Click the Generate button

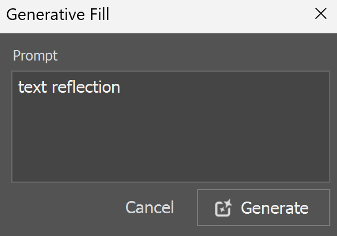coord(264,208)
